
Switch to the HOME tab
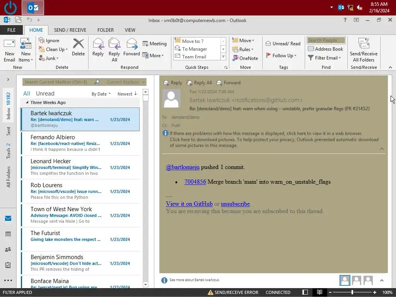point(36,30)
